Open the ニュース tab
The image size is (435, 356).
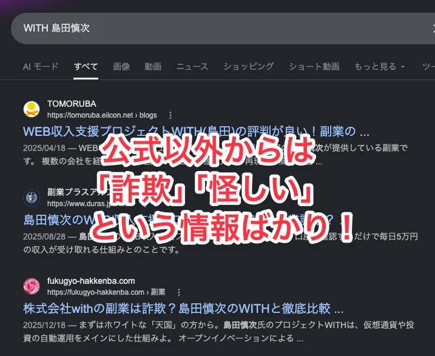pyautogui.click(x=192, y=67)
